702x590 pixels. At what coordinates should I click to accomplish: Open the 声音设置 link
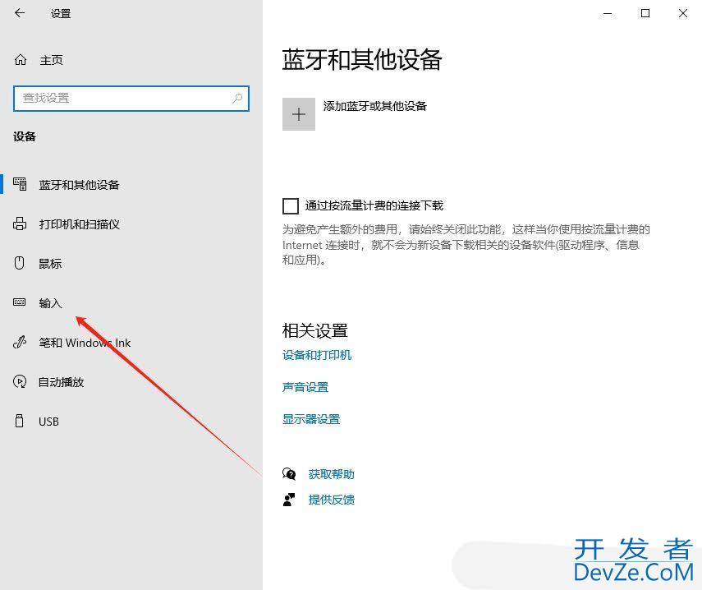(x=305, y=387)
